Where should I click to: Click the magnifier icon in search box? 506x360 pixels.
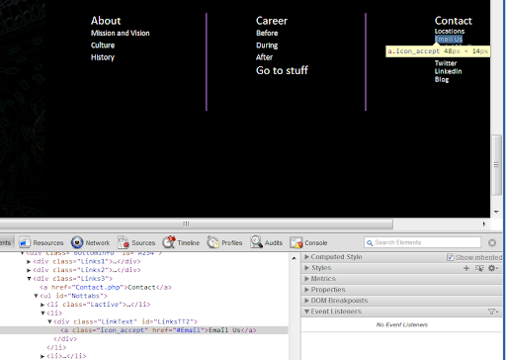370,243
